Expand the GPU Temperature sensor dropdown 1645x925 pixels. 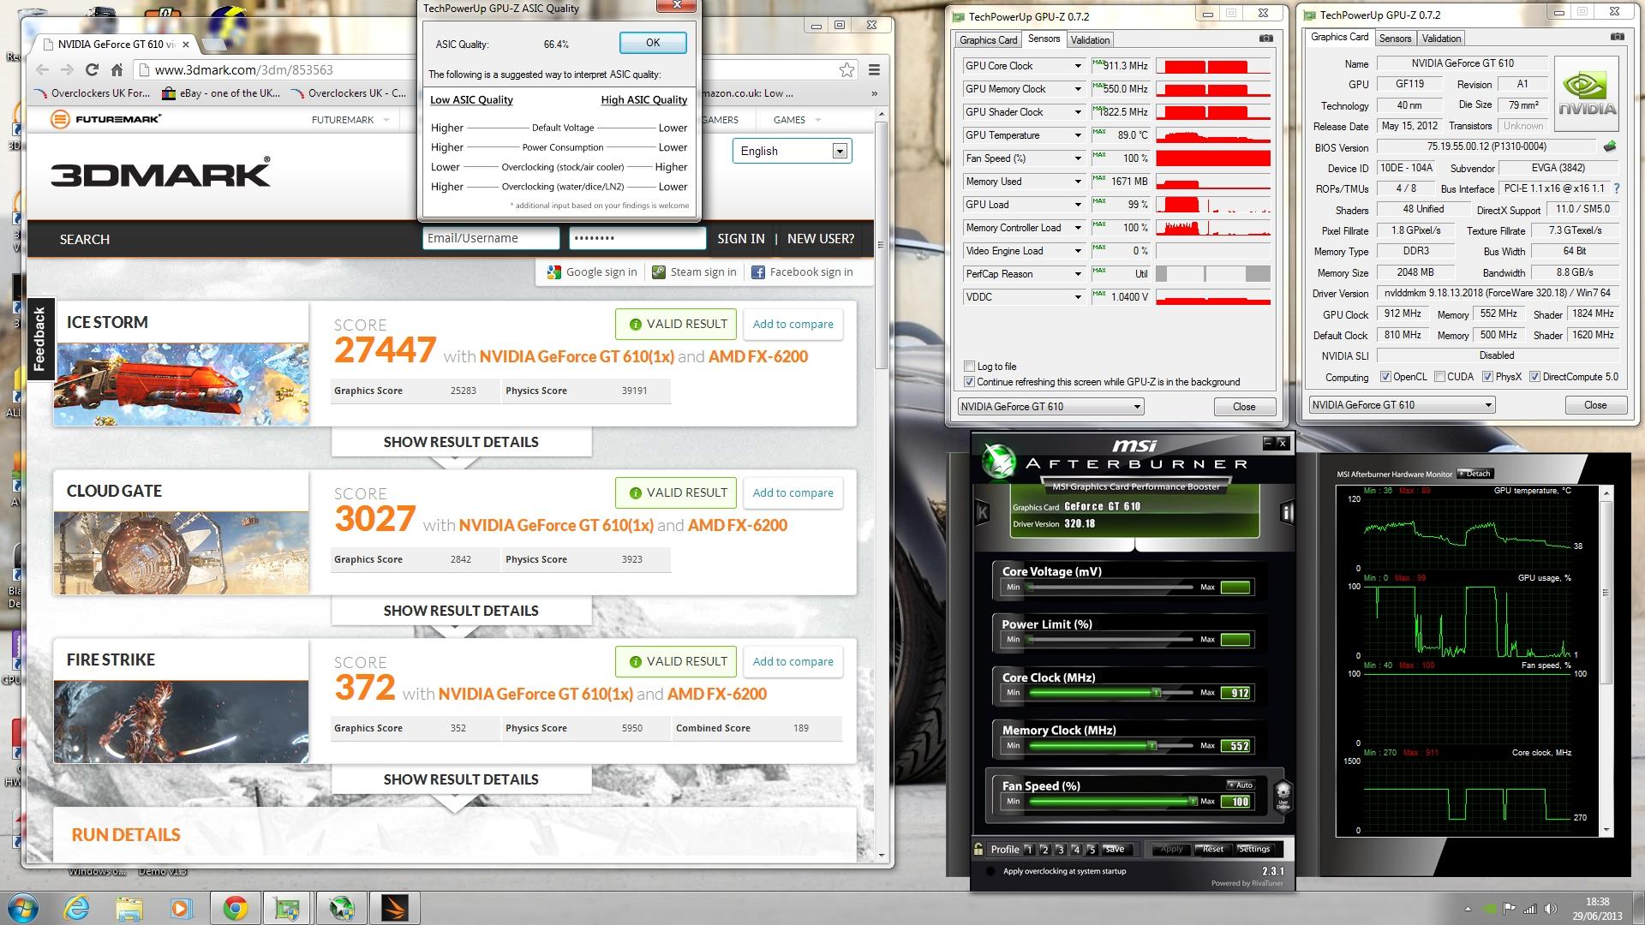click(1078, 135)
